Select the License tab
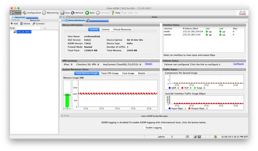Viewport: 258px width, 151px height. 106,30
